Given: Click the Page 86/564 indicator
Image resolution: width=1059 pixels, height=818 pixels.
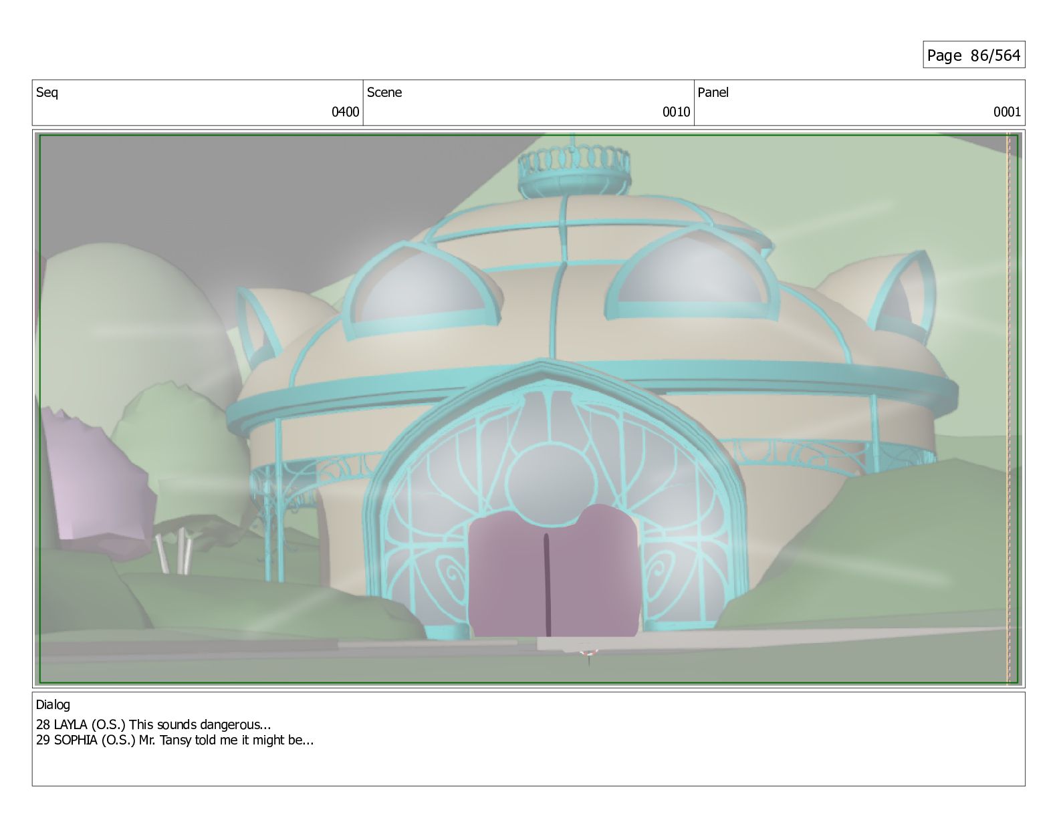Looking at the screenshot, I should pyautogui.click(x=973, y=55).
